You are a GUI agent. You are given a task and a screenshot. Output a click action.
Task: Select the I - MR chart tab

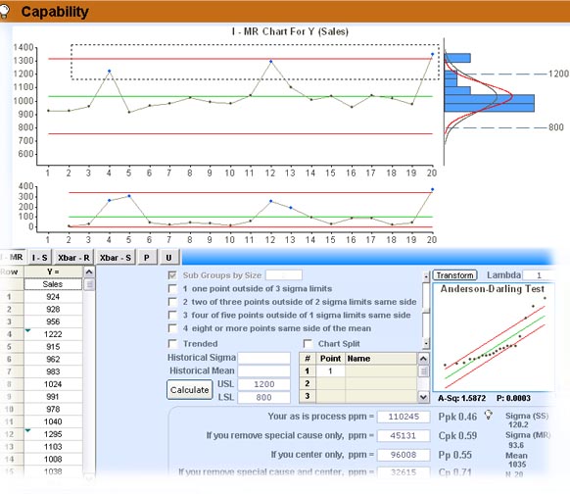pyautogui.click(x=13, y=258)
